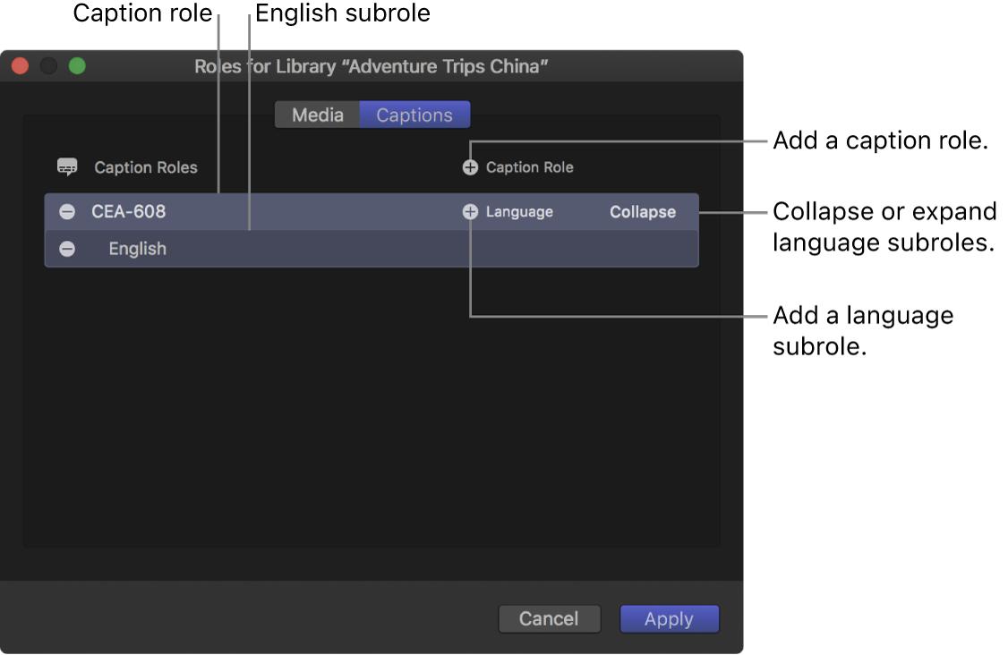Click the plus icon next to Language

[470, 212]
